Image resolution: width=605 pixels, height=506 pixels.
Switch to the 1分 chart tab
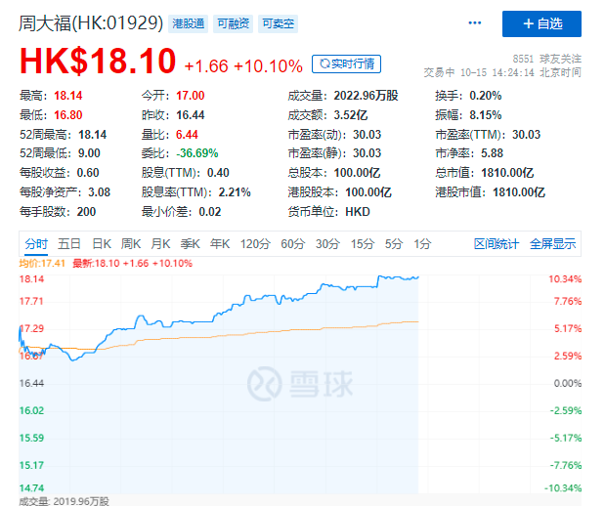(422, 244)
